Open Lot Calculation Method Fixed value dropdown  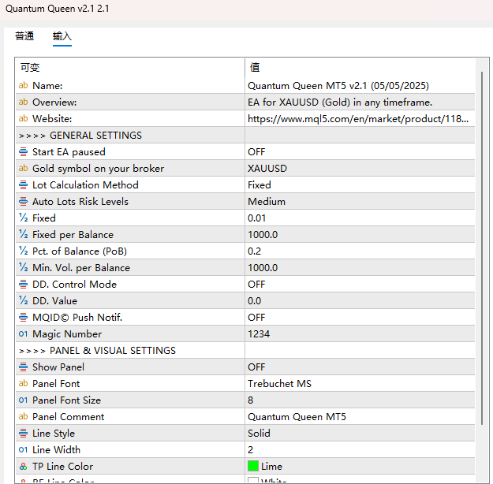[x=360, y=184]
